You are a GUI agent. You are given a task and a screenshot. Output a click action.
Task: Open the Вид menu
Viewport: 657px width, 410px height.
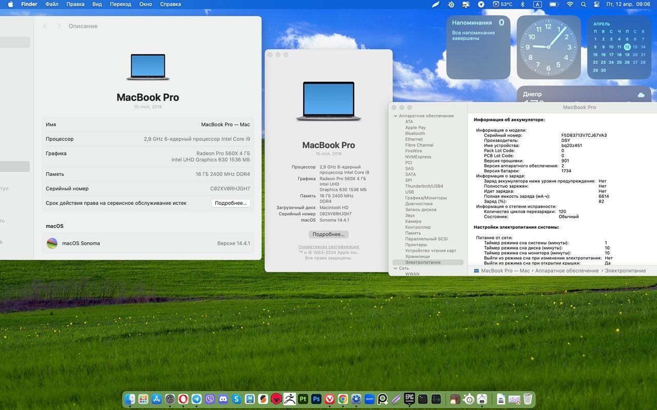coord(97,4)
